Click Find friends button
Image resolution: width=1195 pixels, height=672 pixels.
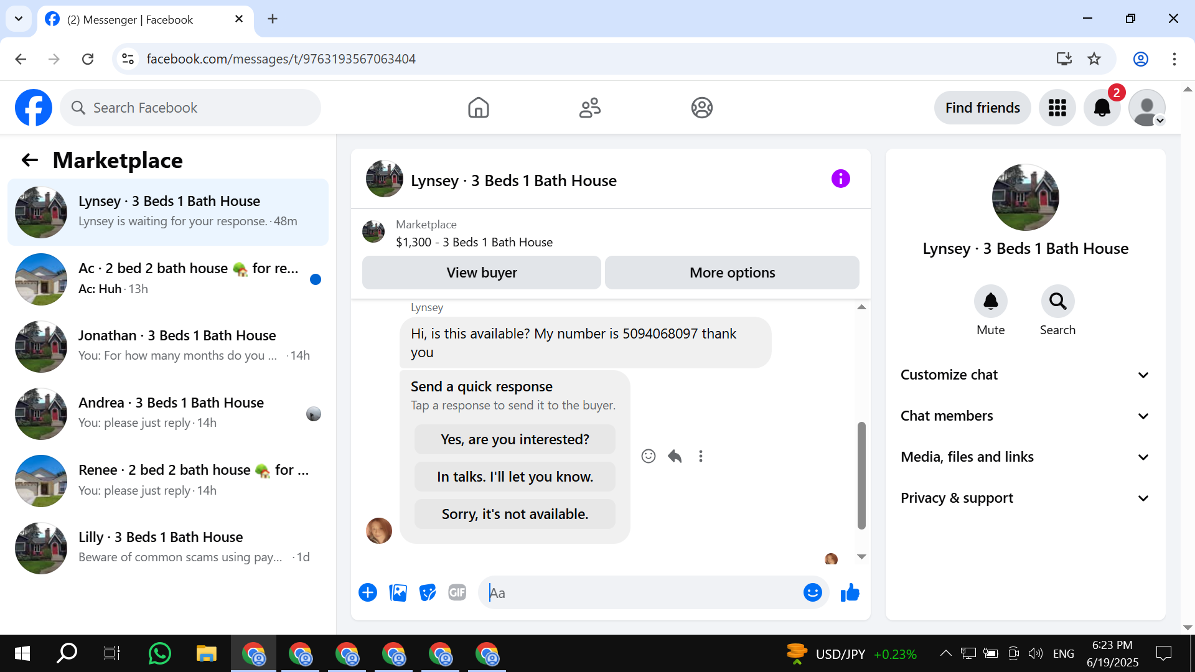coord(982,108)
